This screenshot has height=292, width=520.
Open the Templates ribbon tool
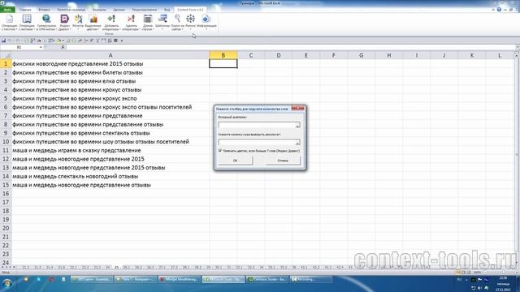[162, 23]
